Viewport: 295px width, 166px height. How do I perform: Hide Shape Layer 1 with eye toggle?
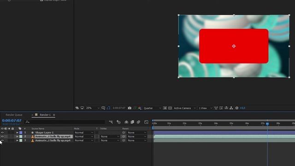(x=2, y=132)
